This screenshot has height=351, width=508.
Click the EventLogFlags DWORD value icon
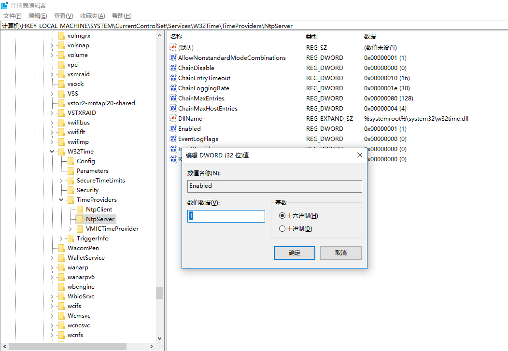(173, 139)
